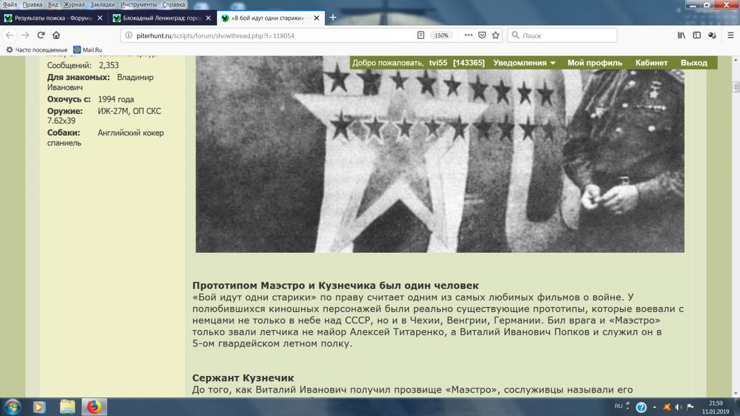Switch the RU input language

(x=619, y=406)
